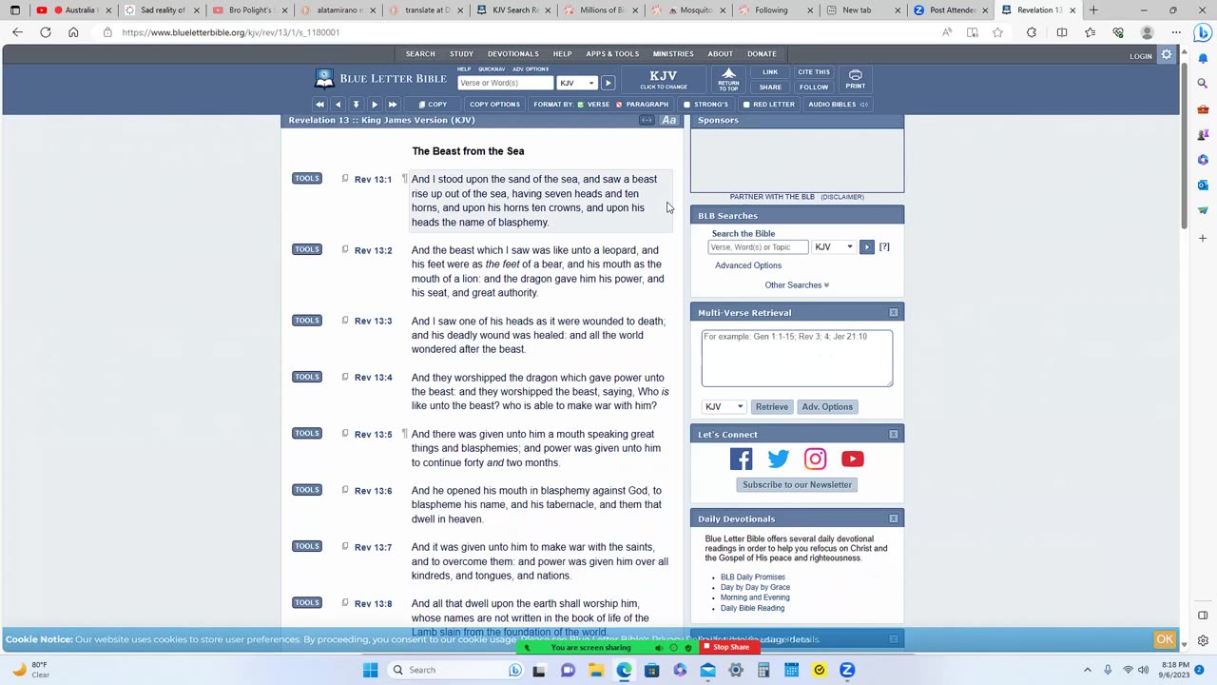Viewport: 1217px width, 685px height.
Task: Open the settings gear next to Login
Action: [1167, 55]
